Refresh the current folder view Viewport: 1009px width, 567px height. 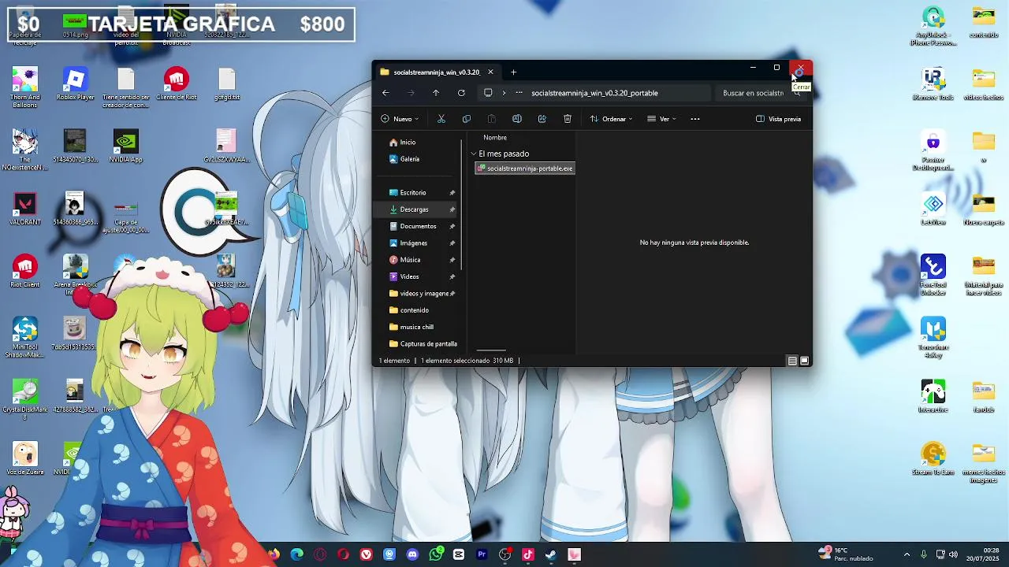(461, 93)
